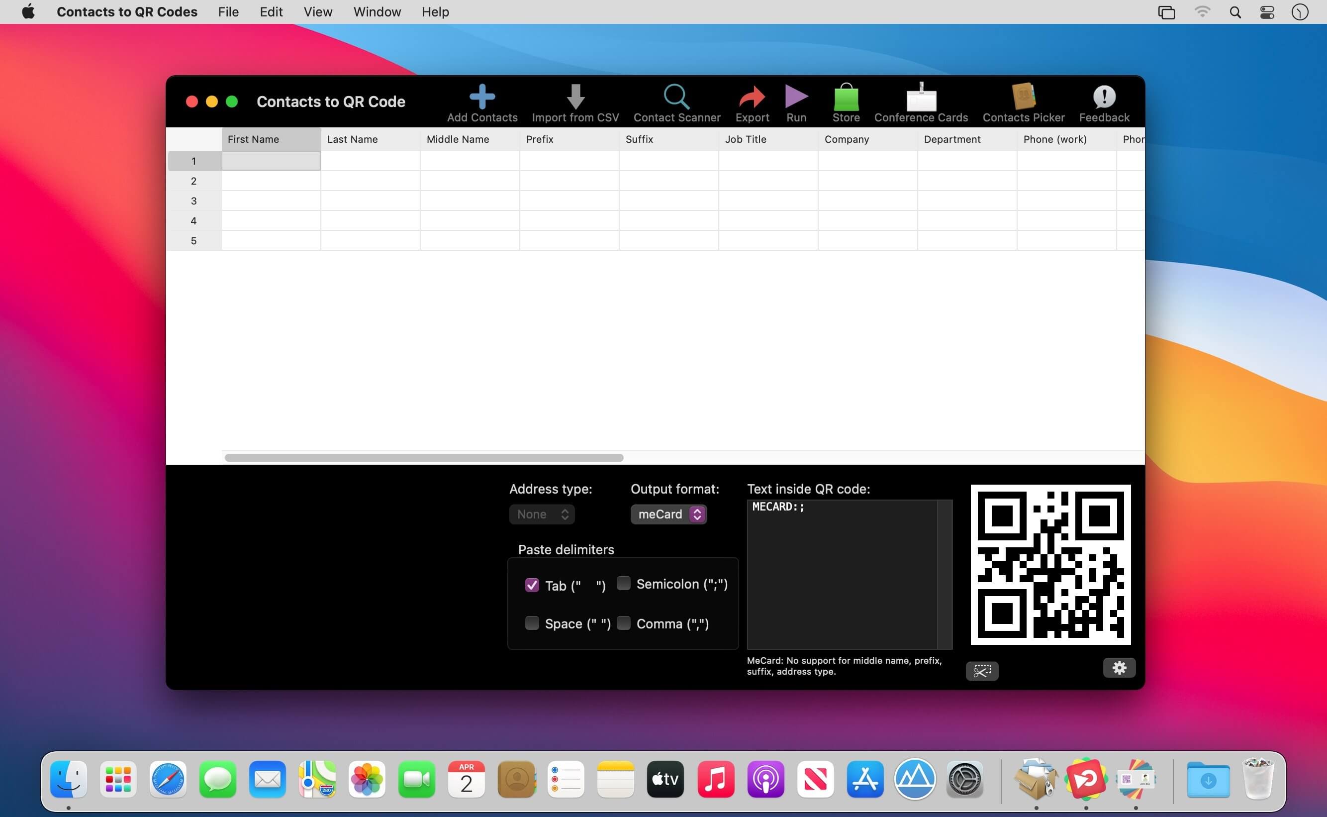Open Contacts Picker address book icon
Image resolution: width=1327 pixels, height=817 pixels.
coord(1023,97)
